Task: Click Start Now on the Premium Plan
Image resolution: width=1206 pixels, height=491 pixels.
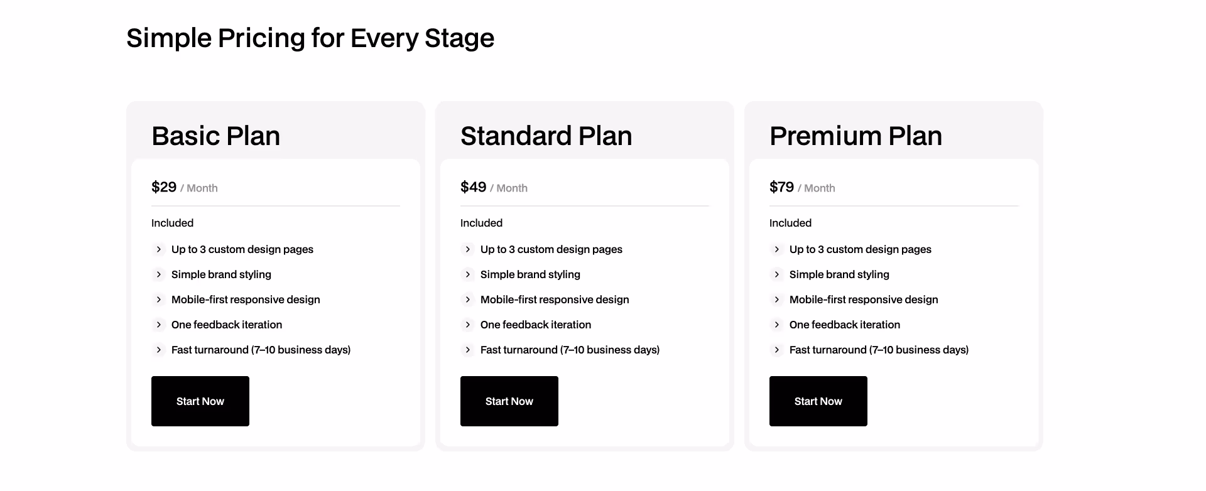Action: tap(818, 401)
